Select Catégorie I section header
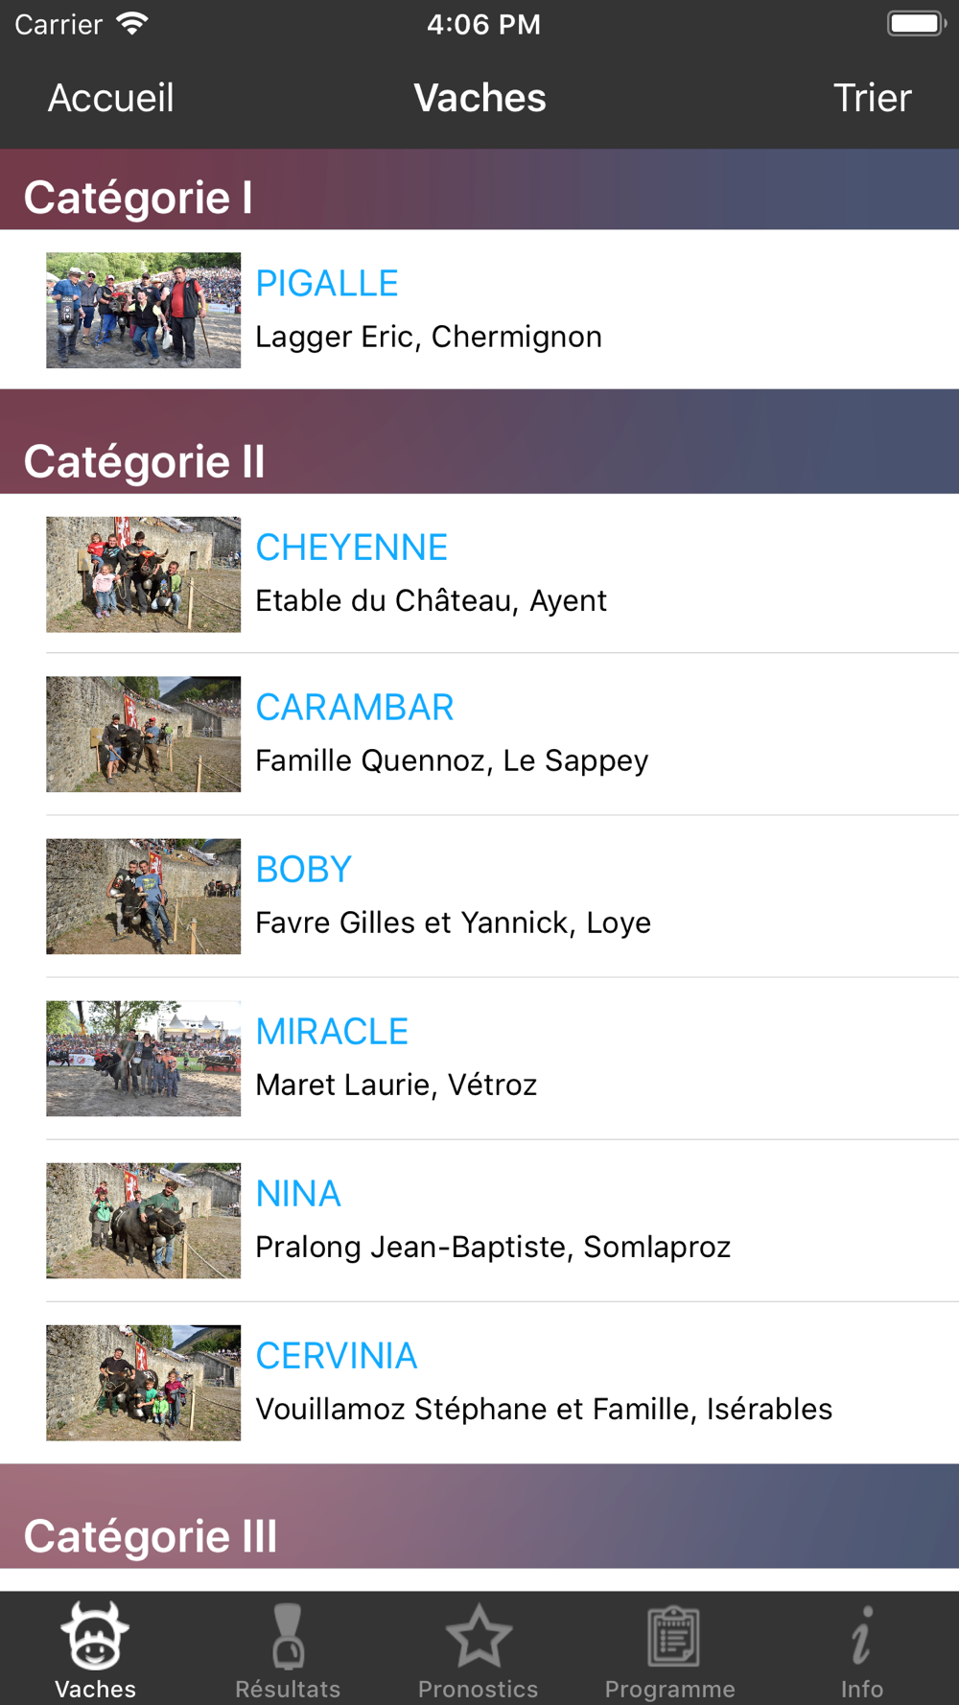Screen dimensions: 959x1705 tap(139, 198)
